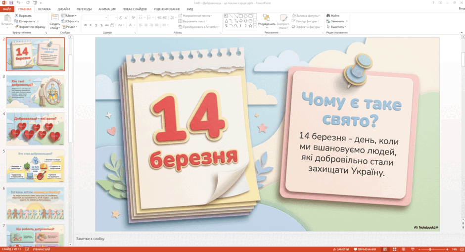Switch to ПЕРЕХОДЫ tab
This screenshot has height=252, width=465.
[x=84, y=9]
